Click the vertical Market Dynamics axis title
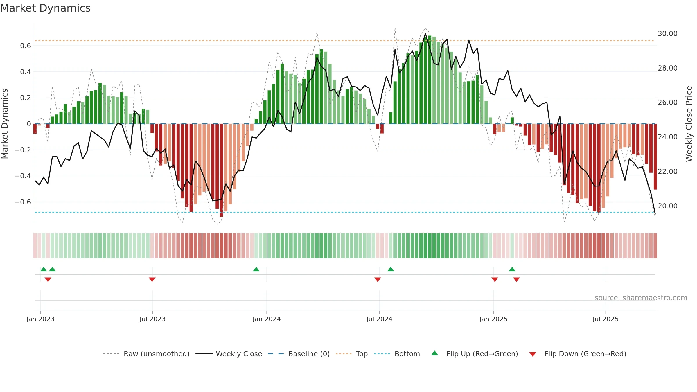This screenshot has width=697, height=392. coord(5,124)
